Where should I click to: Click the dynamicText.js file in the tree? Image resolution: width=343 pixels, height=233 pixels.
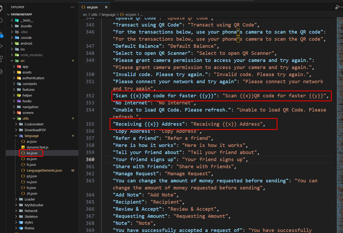coord(37,147)
